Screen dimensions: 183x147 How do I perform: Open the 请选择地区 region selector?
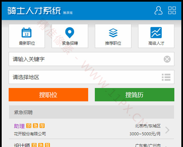point(91,77)
